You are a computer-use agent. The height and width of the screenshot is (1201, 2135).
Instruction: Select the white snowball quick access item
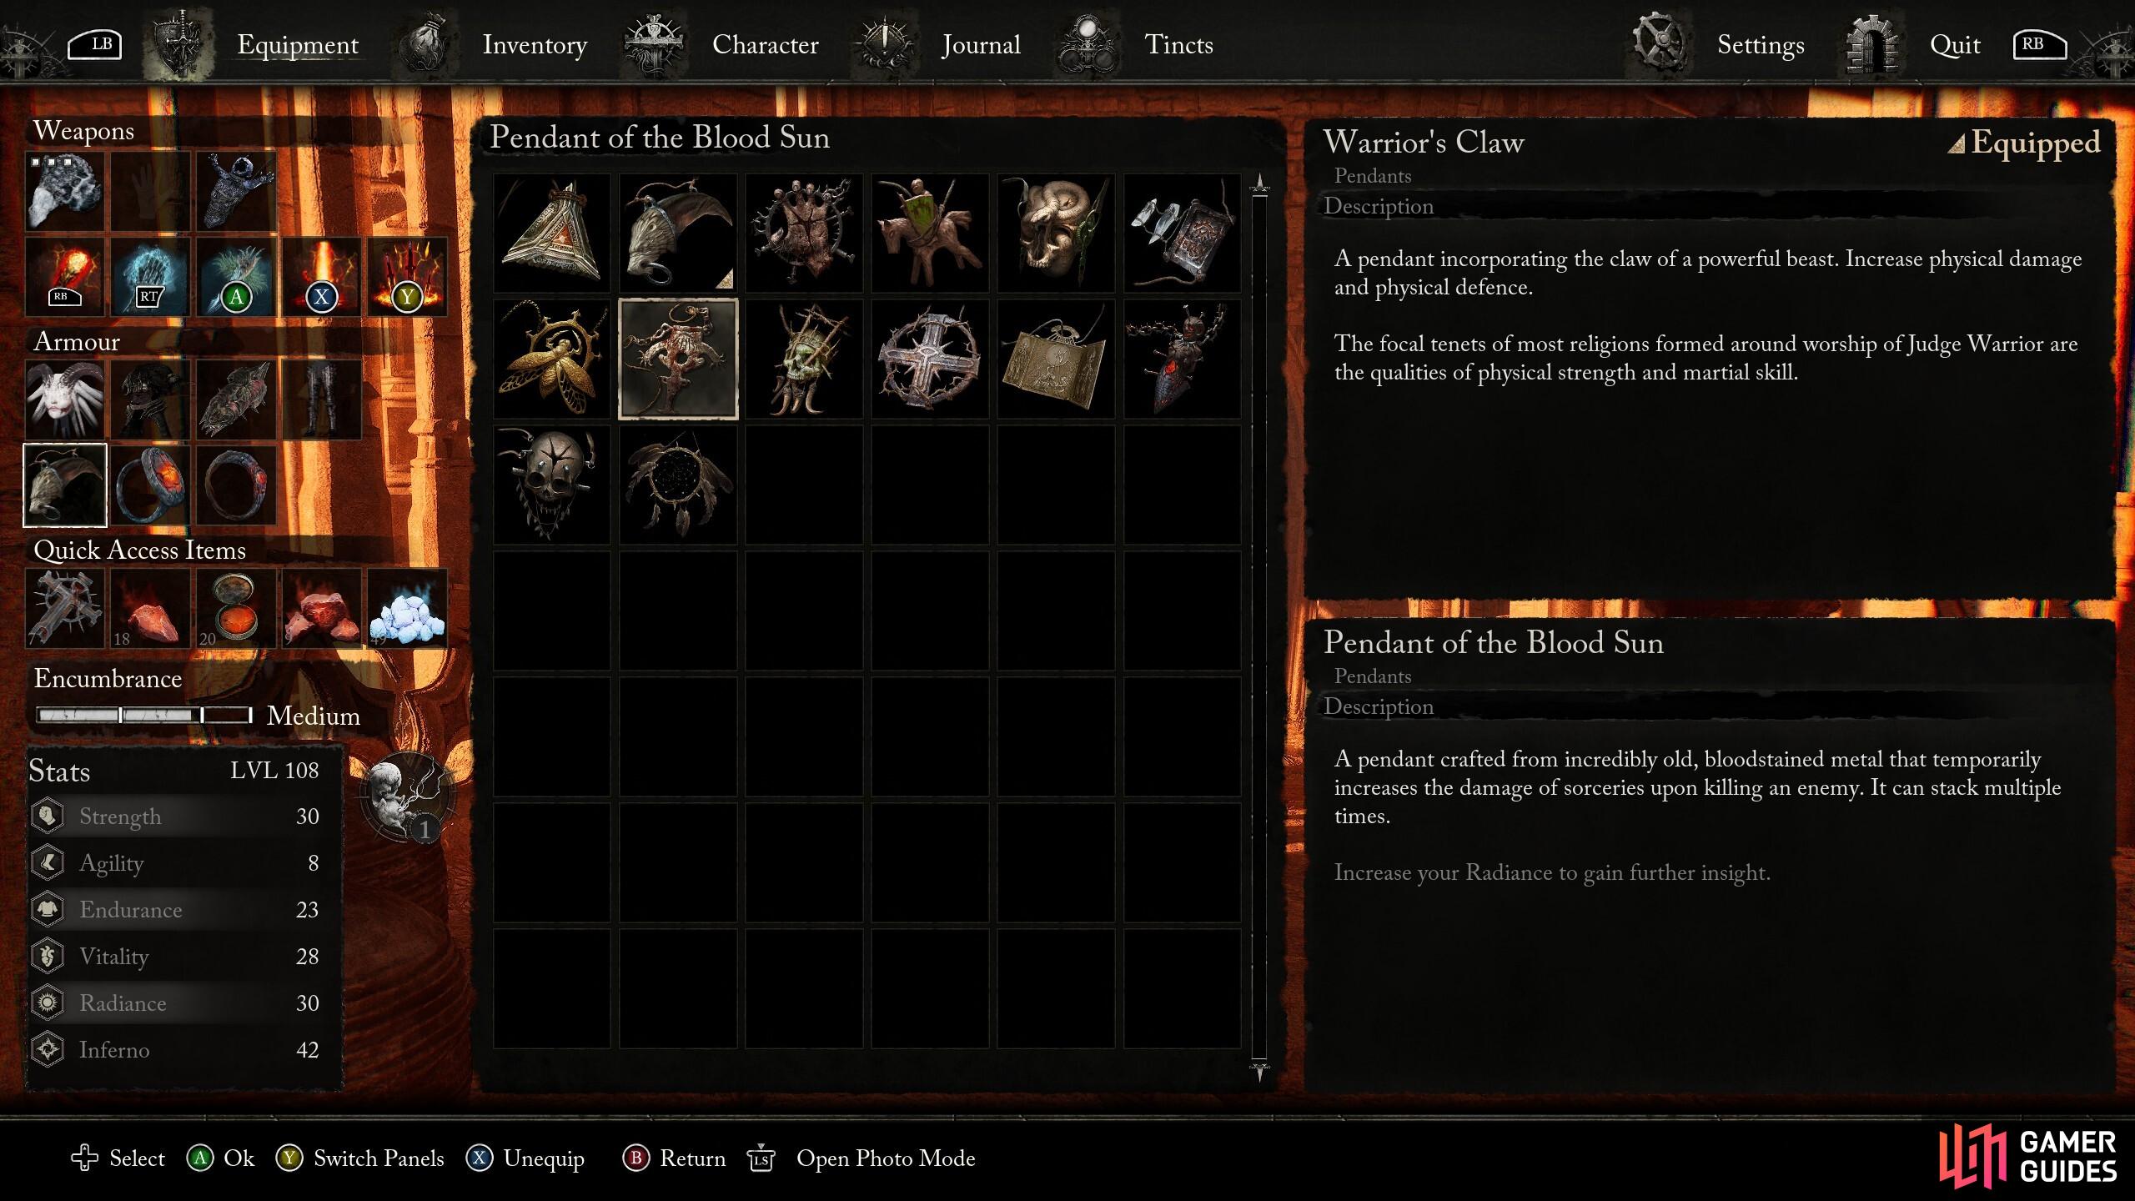(407, 608)
